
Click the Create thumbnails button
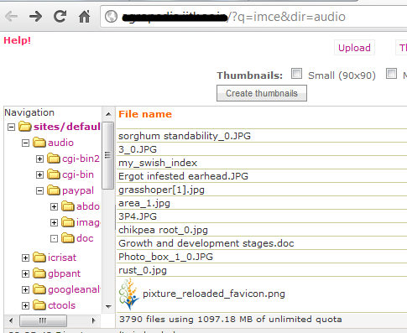[x=262, y=93]
